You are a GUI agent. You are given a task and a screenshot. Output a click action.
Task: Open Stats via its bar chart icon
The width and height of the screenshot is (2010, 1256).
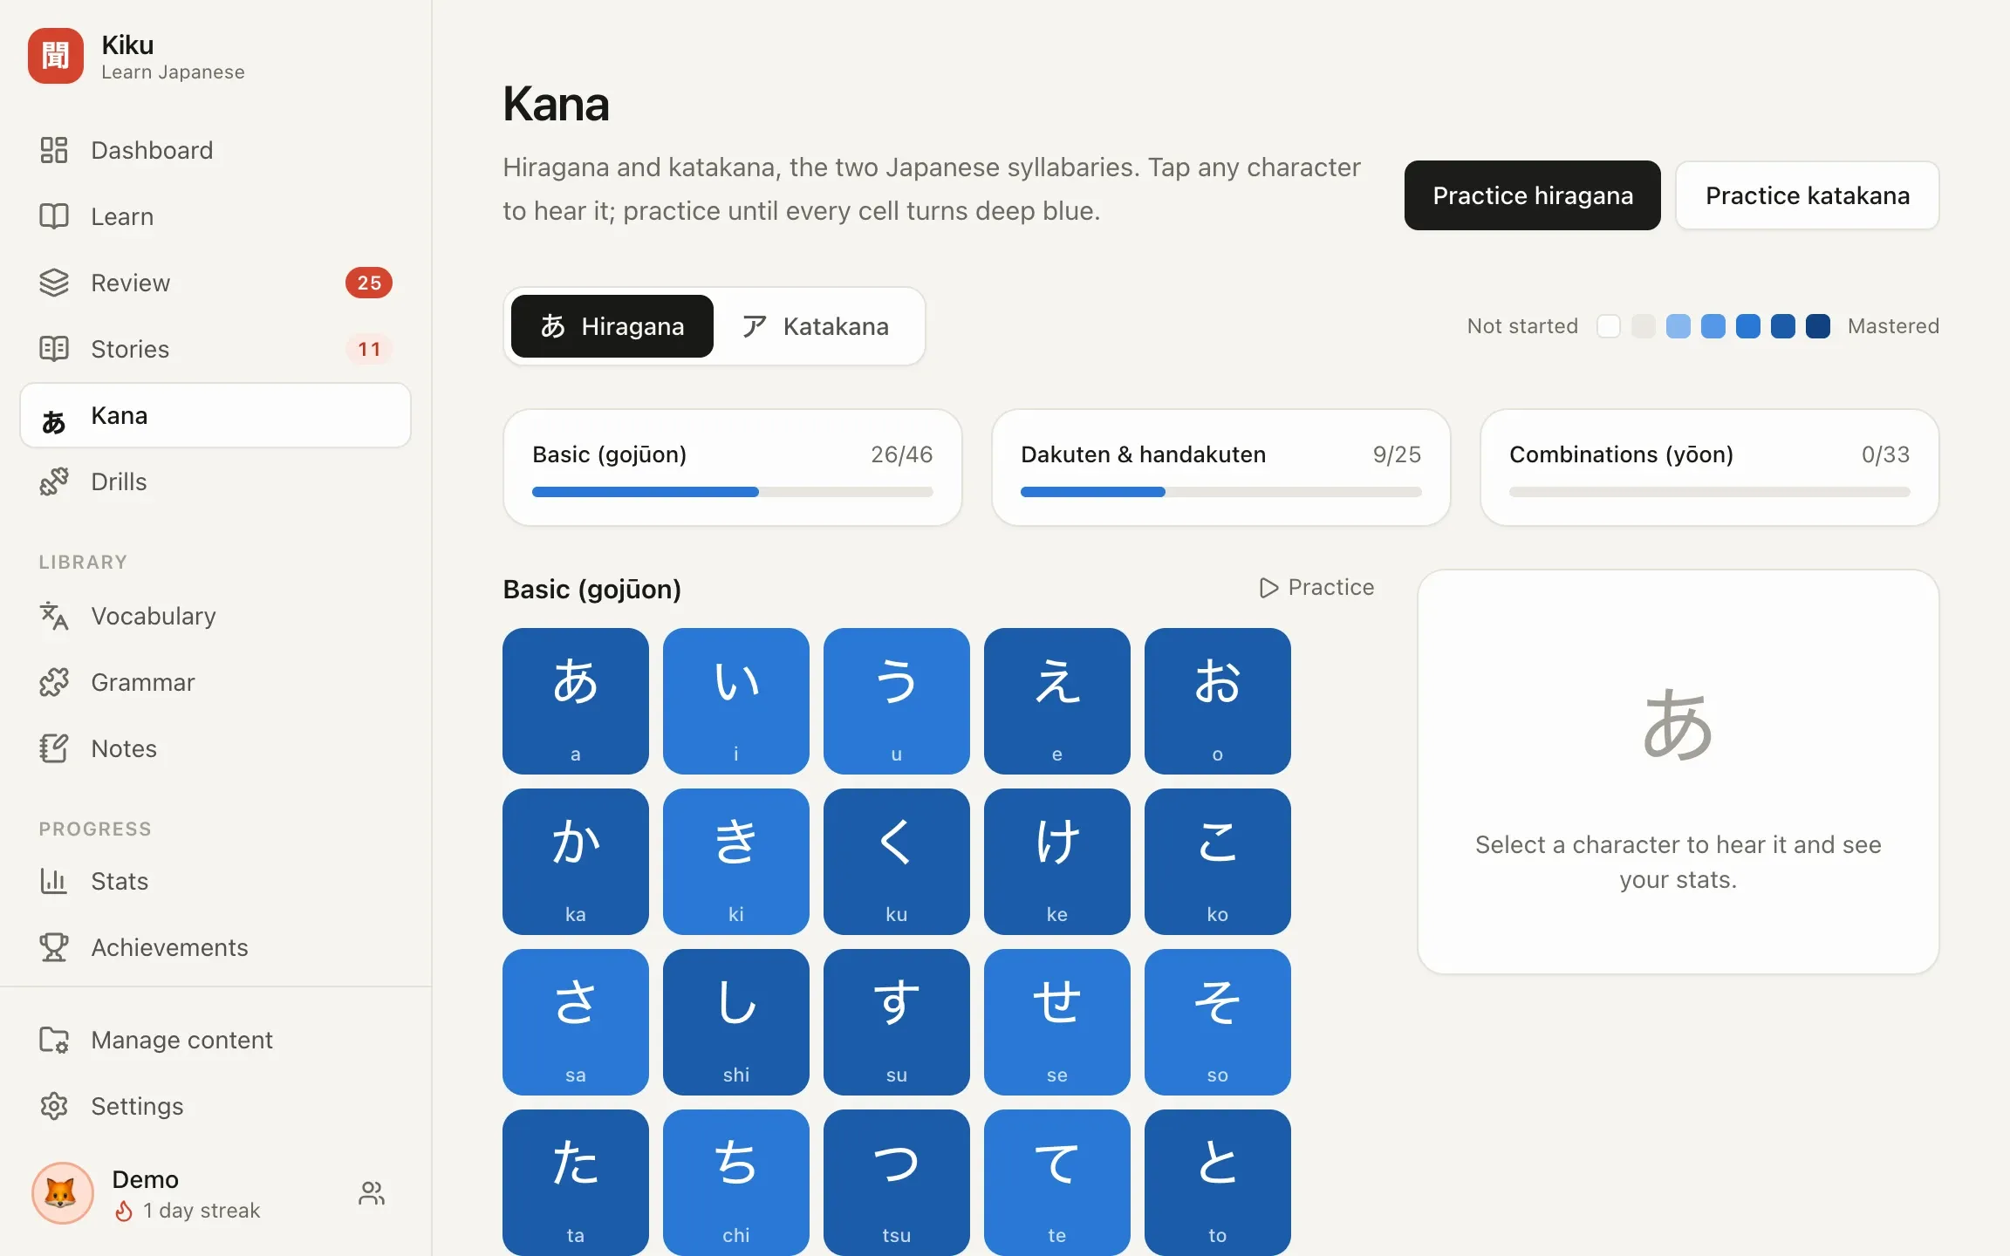pyautogui.click(x=54, y=881)
